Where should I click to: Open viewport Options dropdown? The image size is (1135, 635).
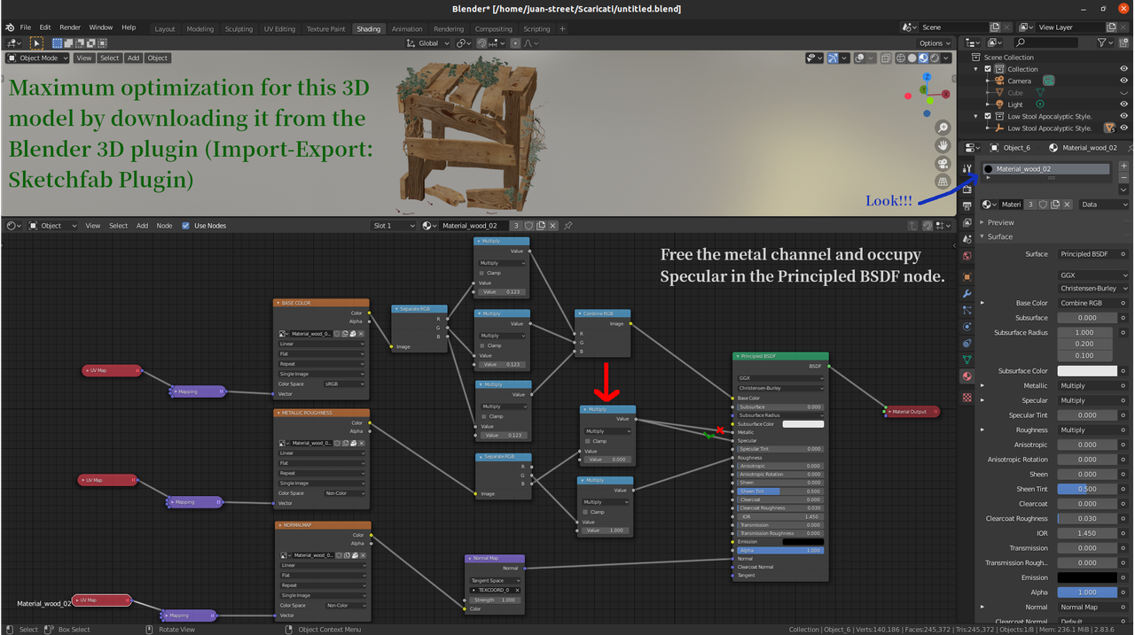tap(934, 43)
